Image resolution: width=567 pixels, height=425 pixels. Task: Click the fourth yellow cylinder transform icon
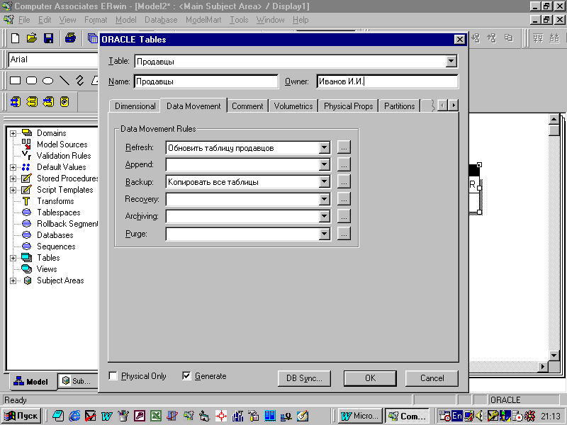(64, 102)
